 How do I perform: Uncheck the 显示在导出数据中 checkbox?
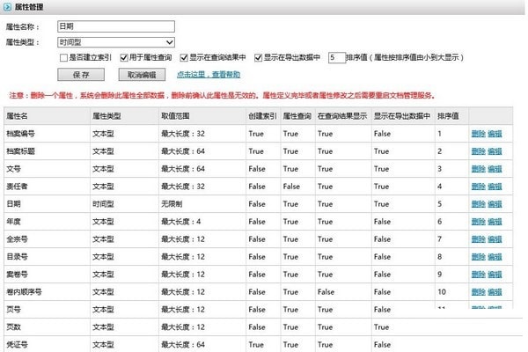point(258,58)
